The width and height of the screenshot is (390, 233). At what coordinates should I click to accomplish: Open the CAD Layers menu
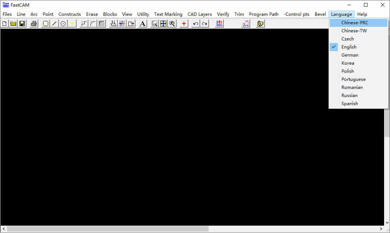pyautogui.click(x=199, y=14)
